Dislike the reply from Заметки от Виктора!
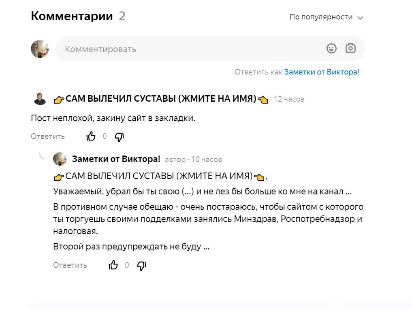Screen dimensions: 412x309 141,266
